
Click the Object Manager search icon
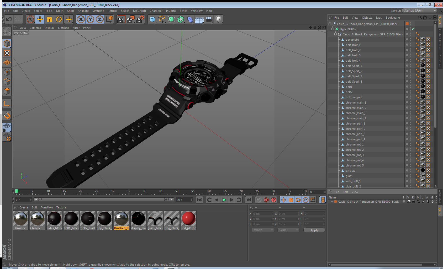tap(420, 17)
